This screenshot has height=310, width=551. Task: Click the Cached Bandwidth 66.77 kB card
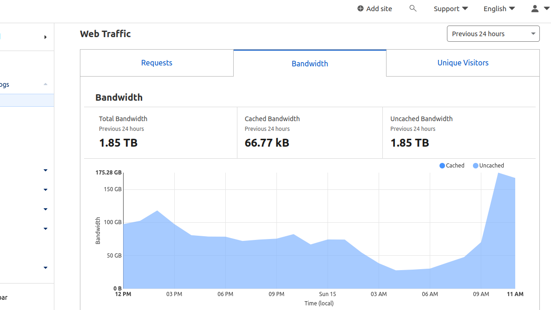click(x=309, y=133)
